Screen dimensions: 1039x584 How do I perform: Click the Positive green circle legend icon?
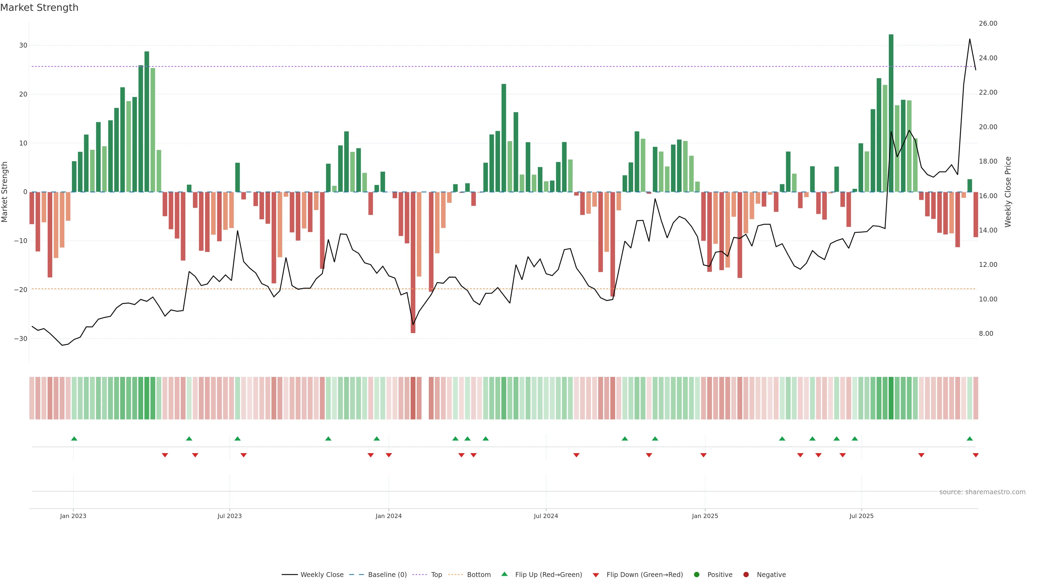(696, 575)
